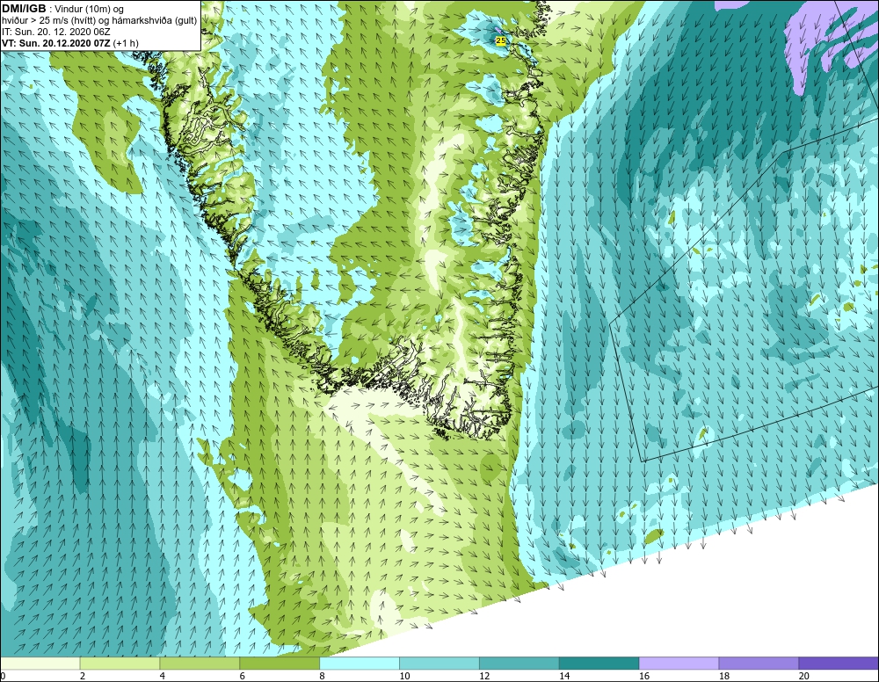This screenshot has width=879, height=682.
Task: Click the 0–2 m/s pale yellow legend swatch
Action: [40, 664]
